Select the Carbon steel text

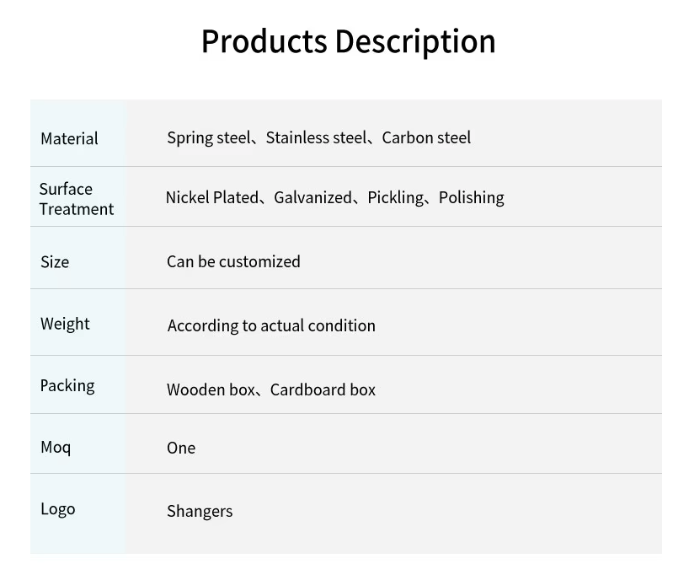coord(426,137)
